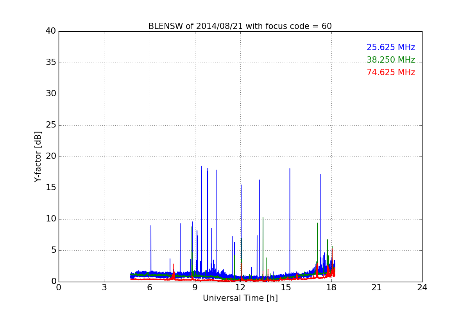The width and height of the screenshot is (469, 313).
Task: Click the x-axis tick label 12
Action: (x=240, y=288)
